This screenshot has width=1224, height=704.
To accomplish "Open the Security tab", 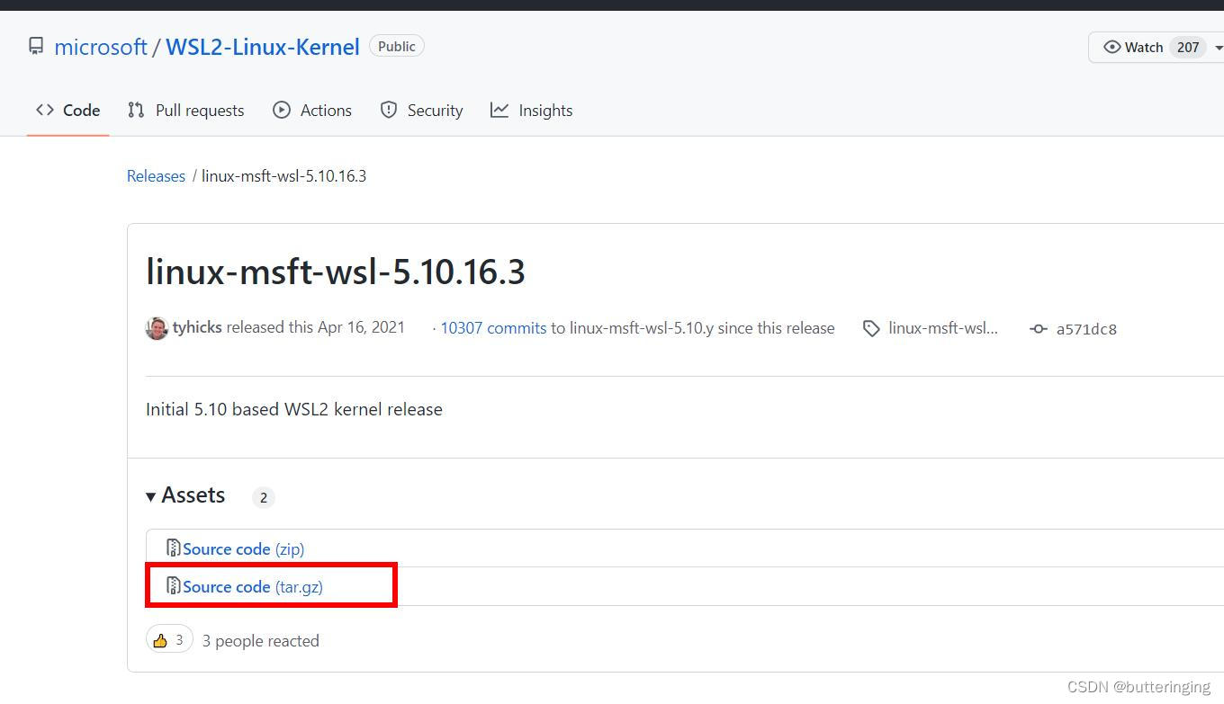I will click(x=421, y=110).
